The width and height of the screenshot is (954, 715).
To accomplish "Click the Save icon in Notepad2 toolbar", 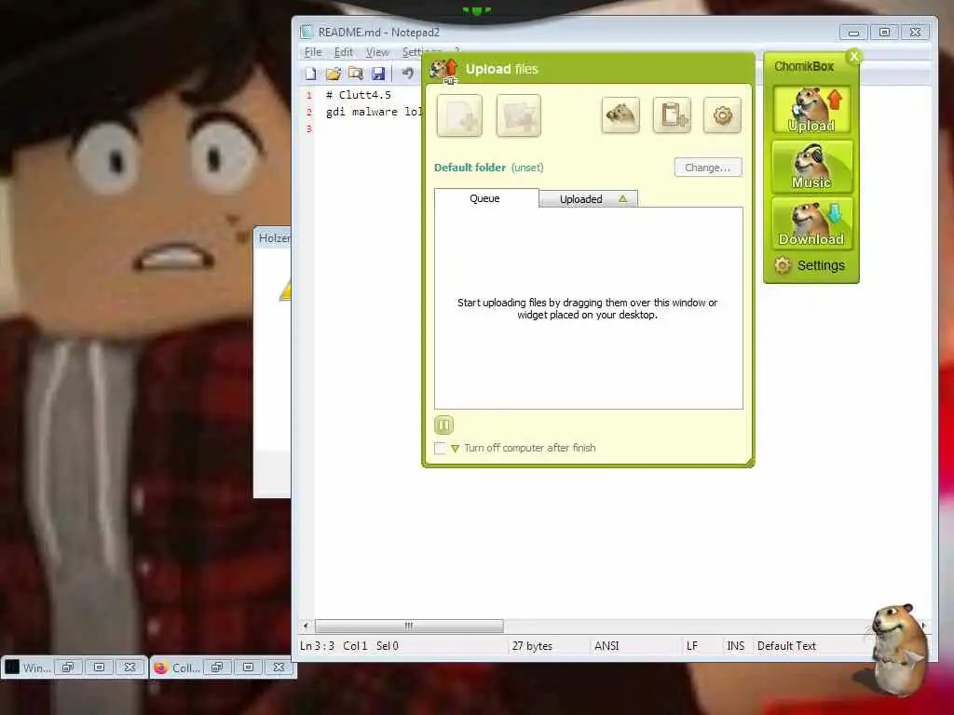I will 378,74.
